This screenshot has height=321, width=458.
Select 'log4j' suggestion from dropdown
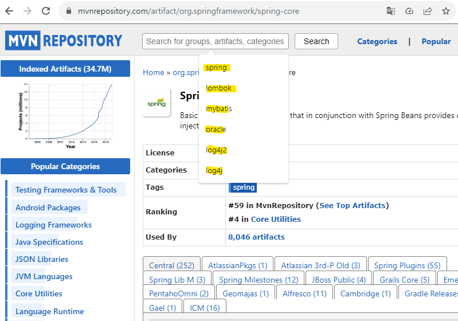(x=214, y=170)
